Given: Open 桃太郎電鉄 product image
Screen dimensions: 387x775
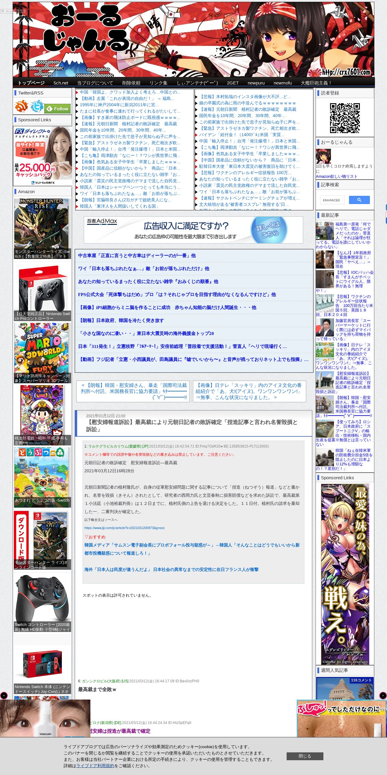Looking at the screenshot, I should (x=42, y=415).
